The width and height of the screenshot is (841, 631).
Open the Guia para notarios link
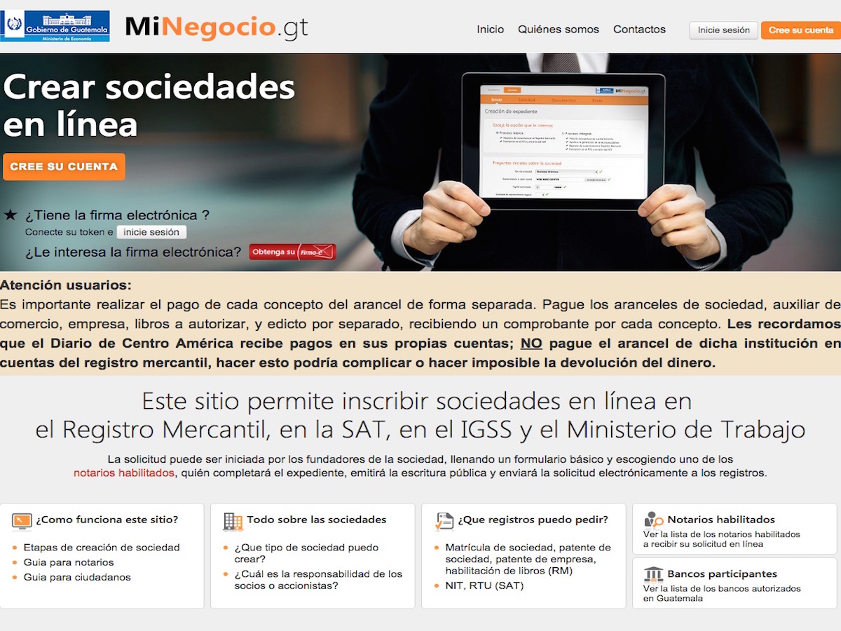pyautogui.click(x=69, y=562)
